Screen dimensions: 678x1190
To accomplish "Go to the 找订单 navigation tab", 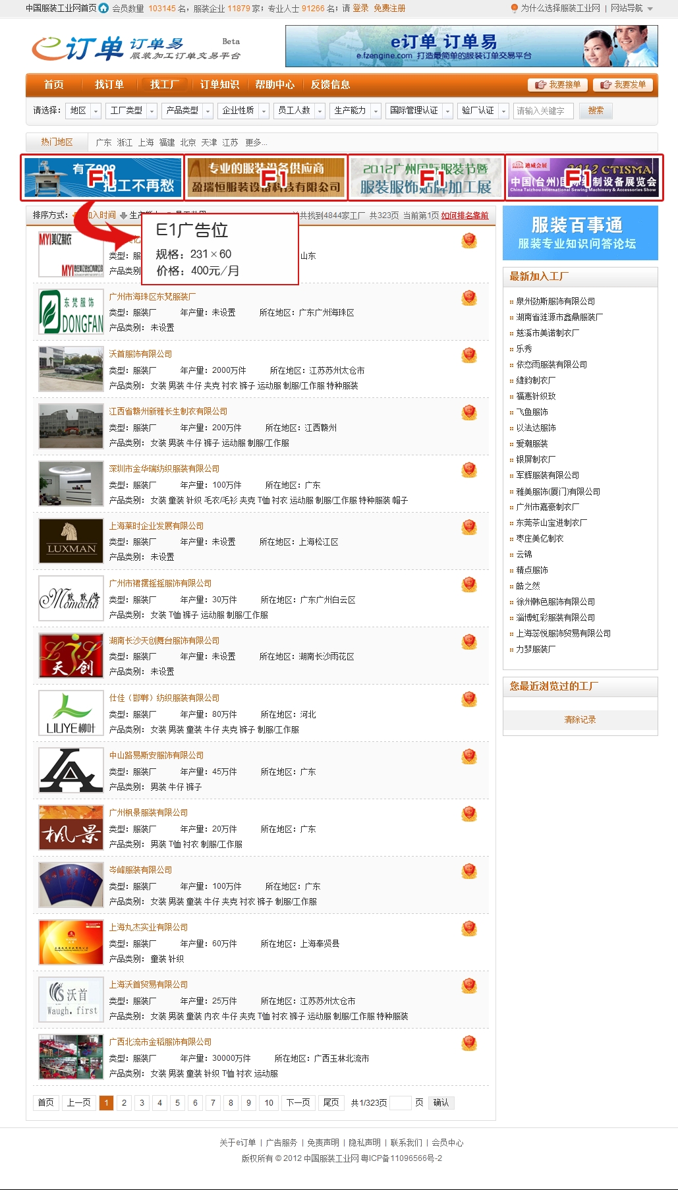I will tap(109, 84).
